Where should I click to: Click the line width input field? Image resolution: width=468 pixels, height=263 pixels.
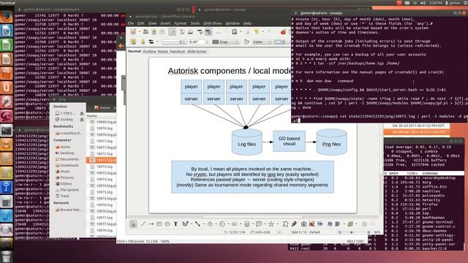(x=197, y=42)
